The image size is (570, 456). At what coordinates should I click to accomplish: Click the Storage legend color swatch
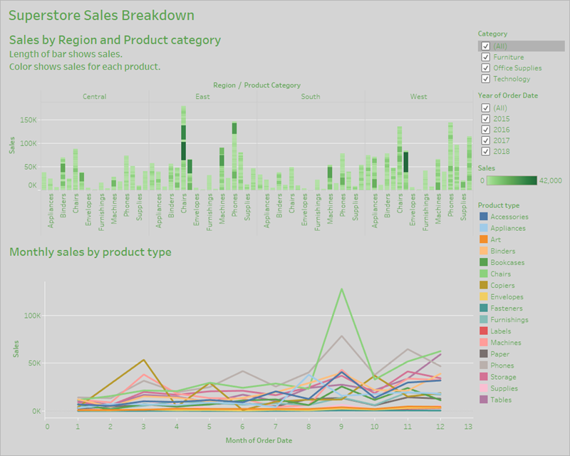[484, 377]
